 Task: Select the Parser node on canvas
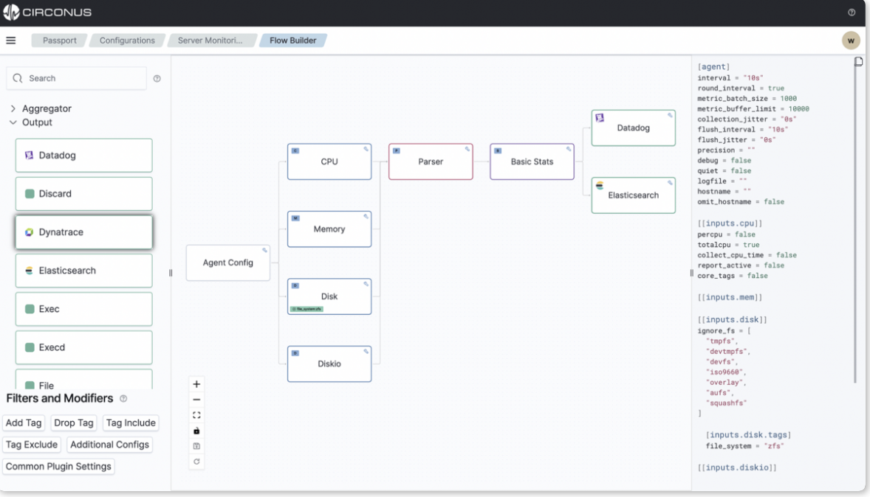pos(431,161)
